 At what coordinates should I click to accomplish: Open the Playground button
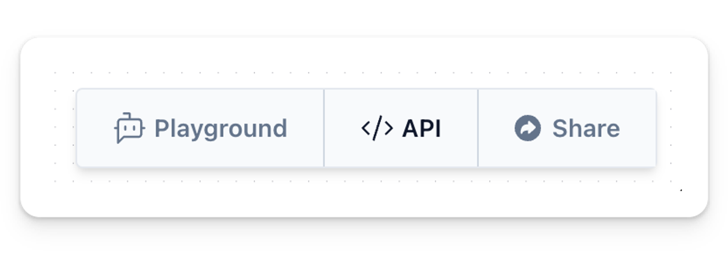[200, 128]
